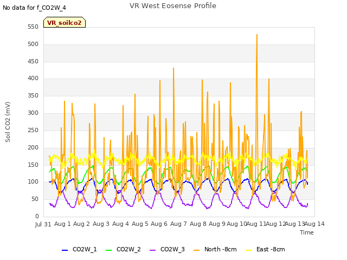Click the VR_soilco2 label box
The image size is (347, 260).
[x=65, y=22]
